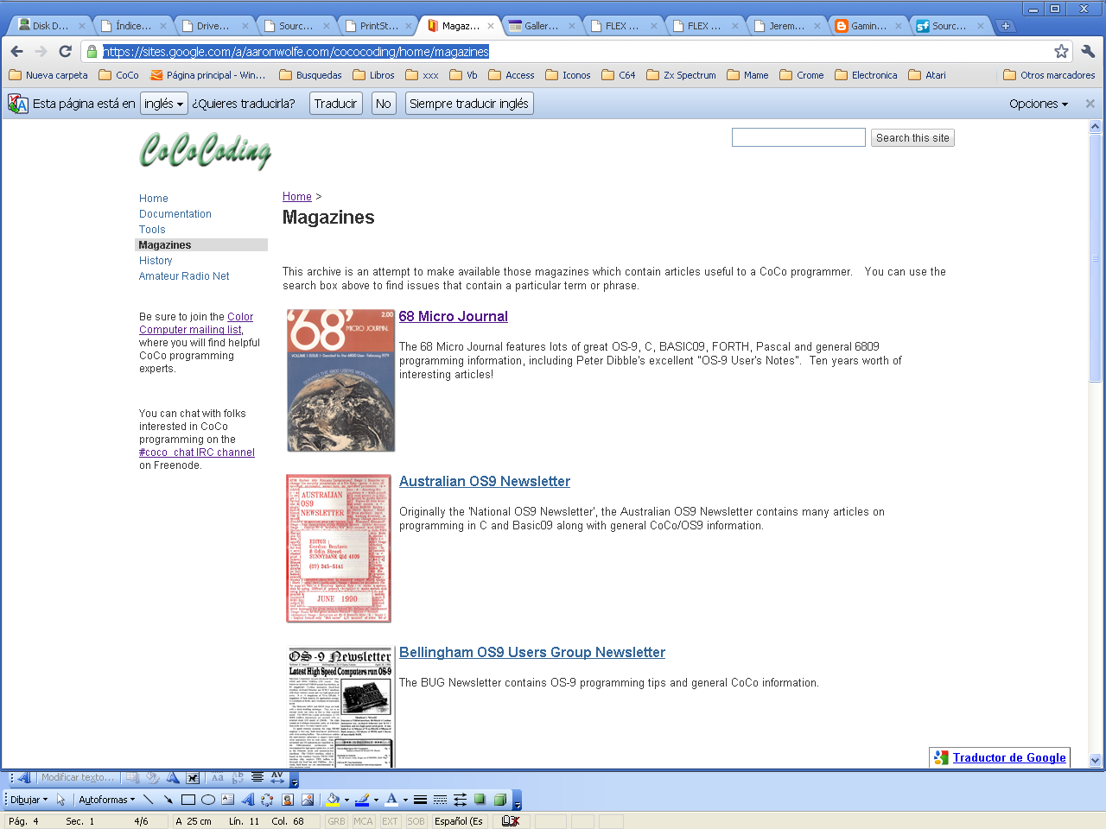This screenshot has width=1106, height=829.
Task: Apply line color brush in drawing toolbar
Action: pyautogui.click(x=362, y=800)
